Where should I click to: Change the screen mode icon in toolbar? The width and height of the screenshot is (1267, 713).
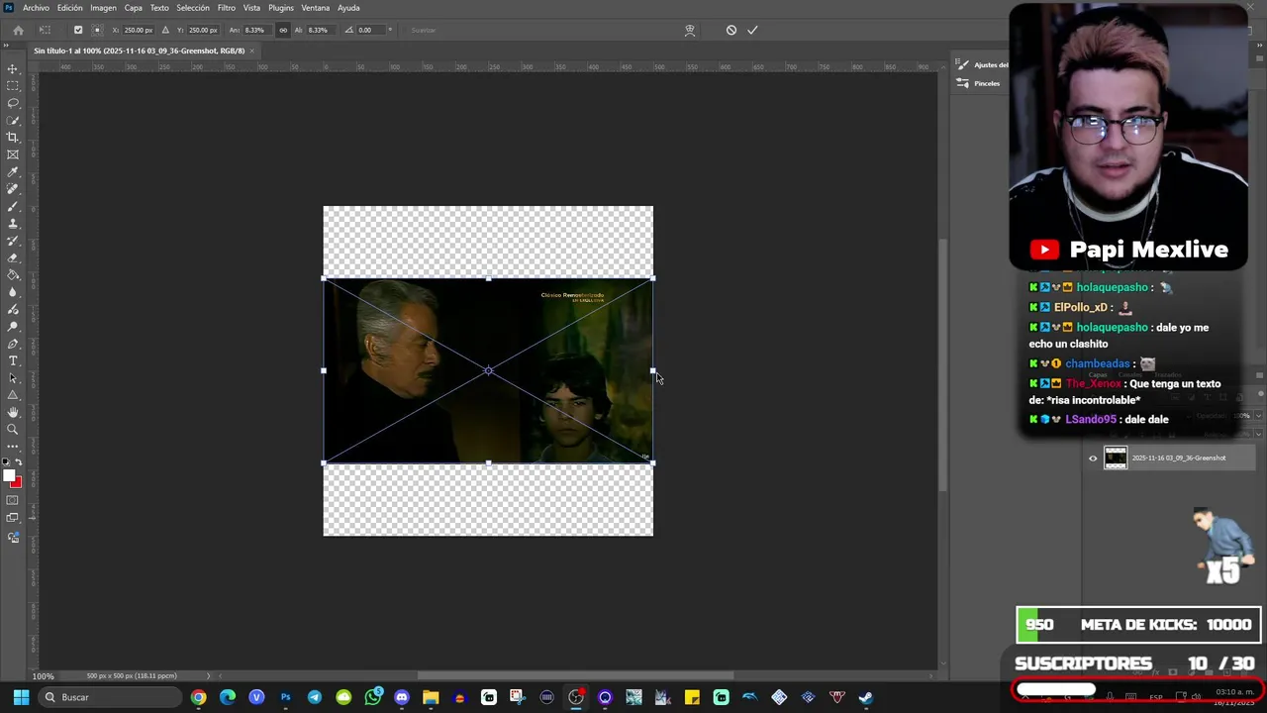13,518
